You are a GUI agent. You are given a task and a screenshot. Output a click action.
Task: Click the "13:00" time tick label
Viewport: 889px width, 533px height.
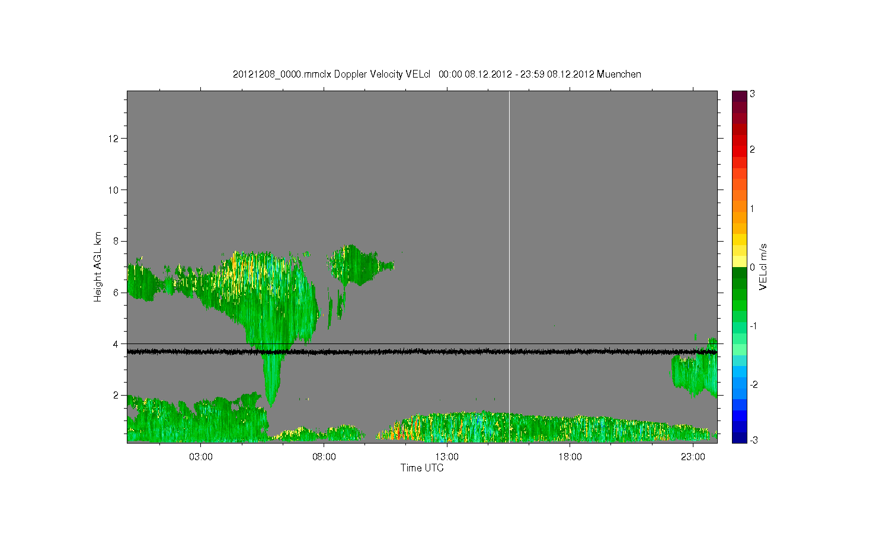(x=447, y=457)
